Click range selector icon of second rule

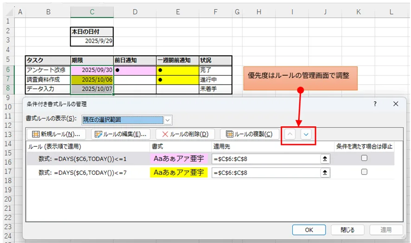(325, 172)
